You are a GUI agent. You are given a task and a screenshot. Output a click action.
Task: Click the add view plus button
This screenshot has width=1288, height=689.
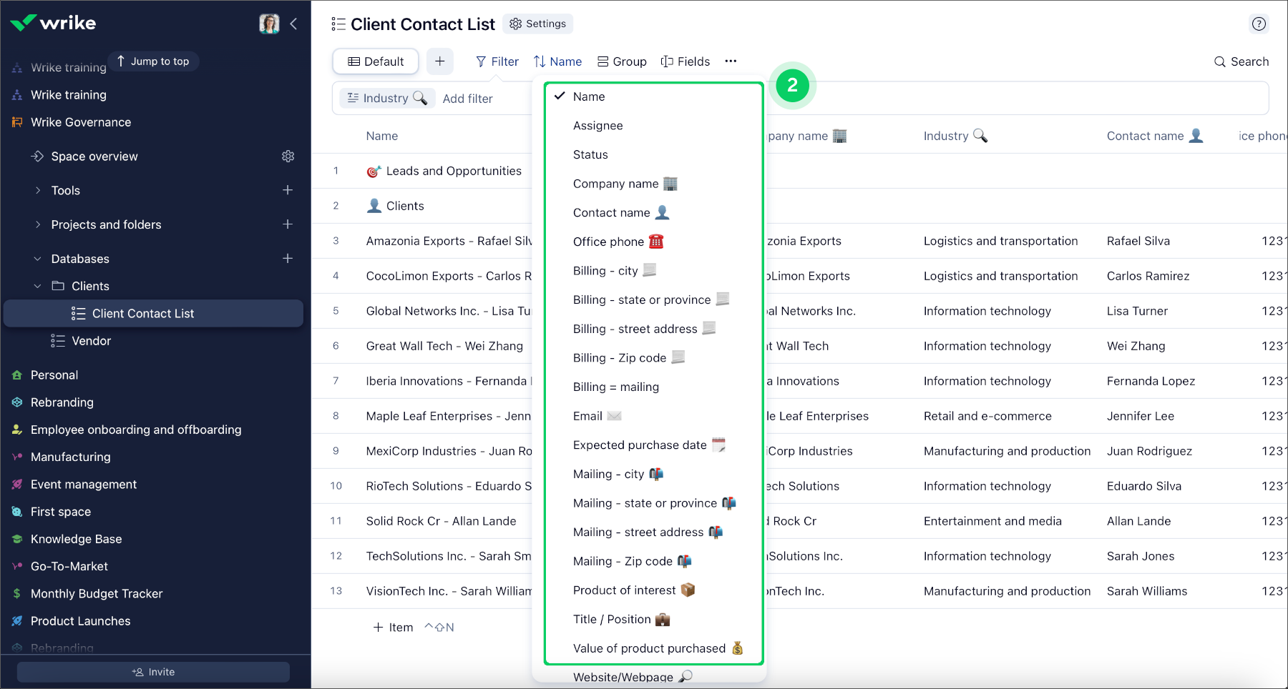pyautogui.click(x=440, y=61)
